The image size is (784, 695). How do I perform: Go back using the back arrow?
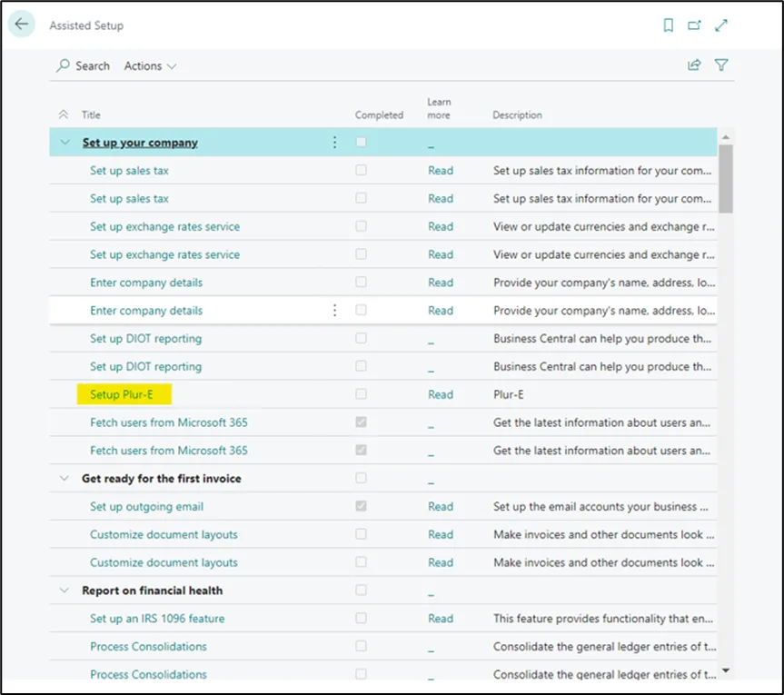[22, 24]
